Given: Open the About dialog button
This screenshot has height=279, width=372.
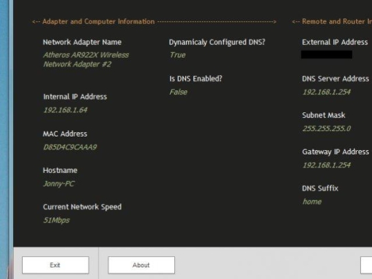Looking at the screenshot, I should pos(141,265).
